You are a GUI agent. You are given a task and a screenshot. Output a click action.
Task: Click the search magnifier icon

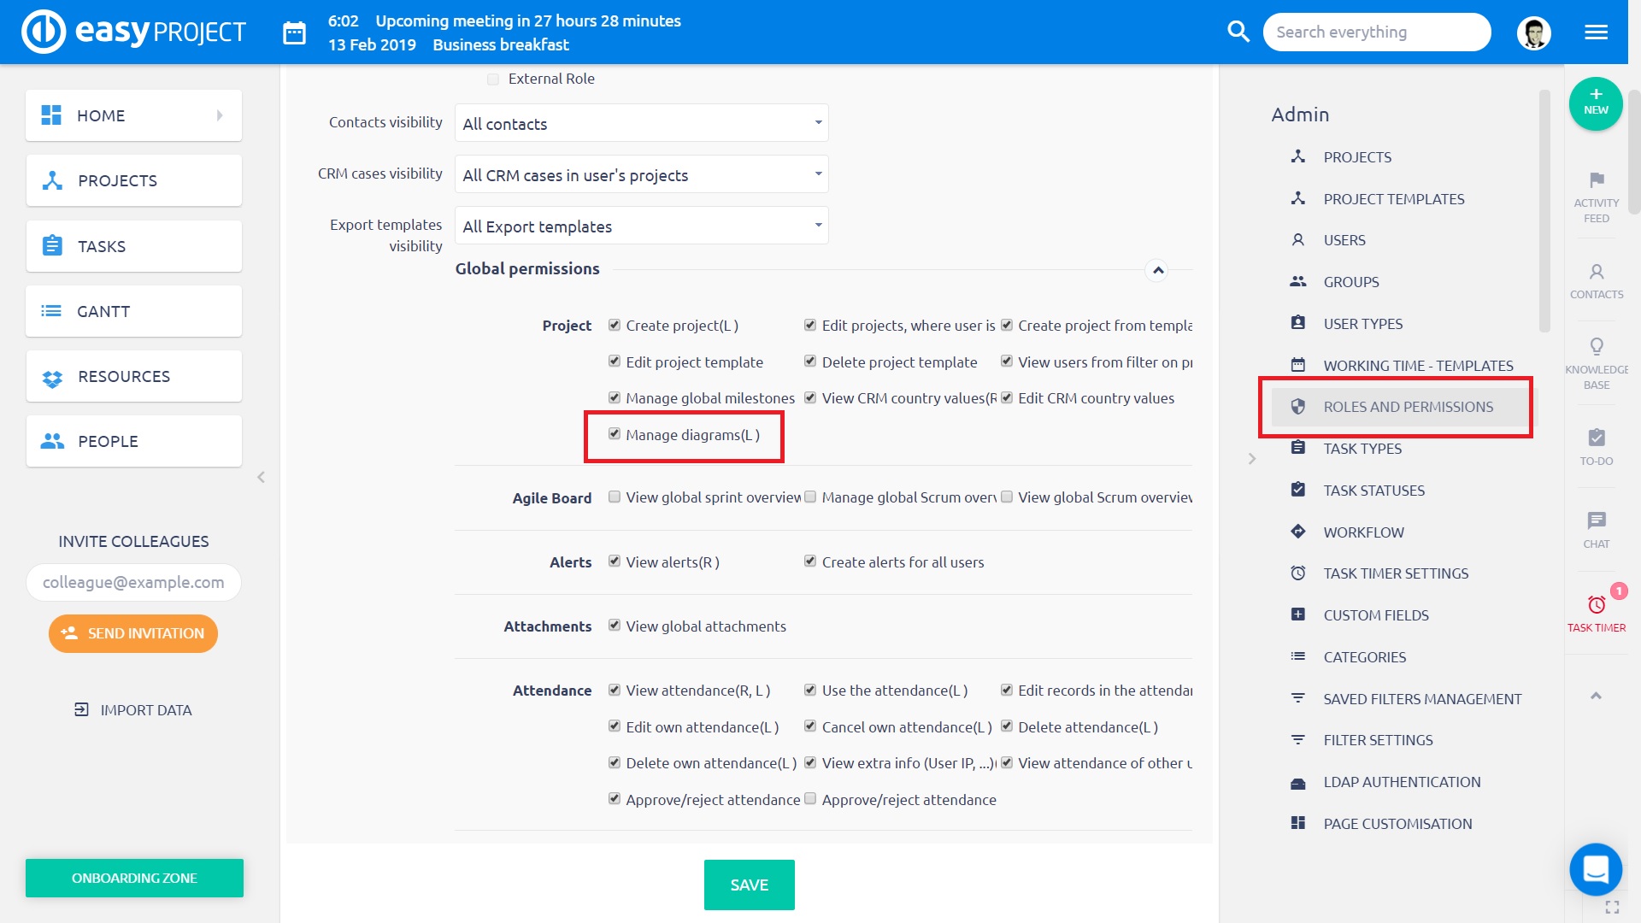tap(1238, 32)
